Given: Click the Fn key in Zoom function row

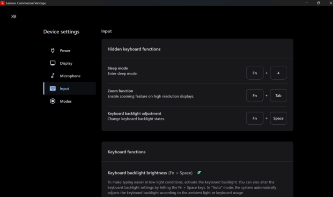Looking at the screenshot, I should tap(255, 96).
